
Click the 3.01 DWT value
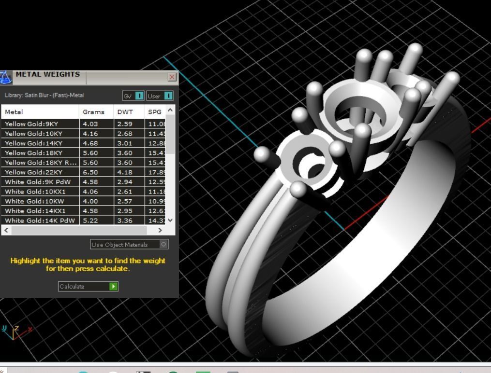(x=125, y=143)
